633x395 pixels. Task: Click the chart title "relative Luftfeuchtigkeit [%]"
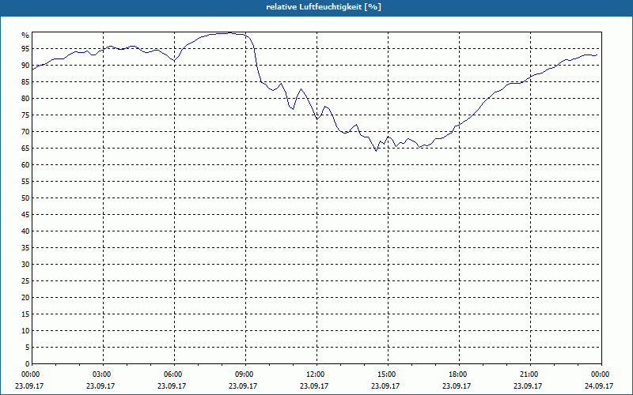[x=324, y=7]
